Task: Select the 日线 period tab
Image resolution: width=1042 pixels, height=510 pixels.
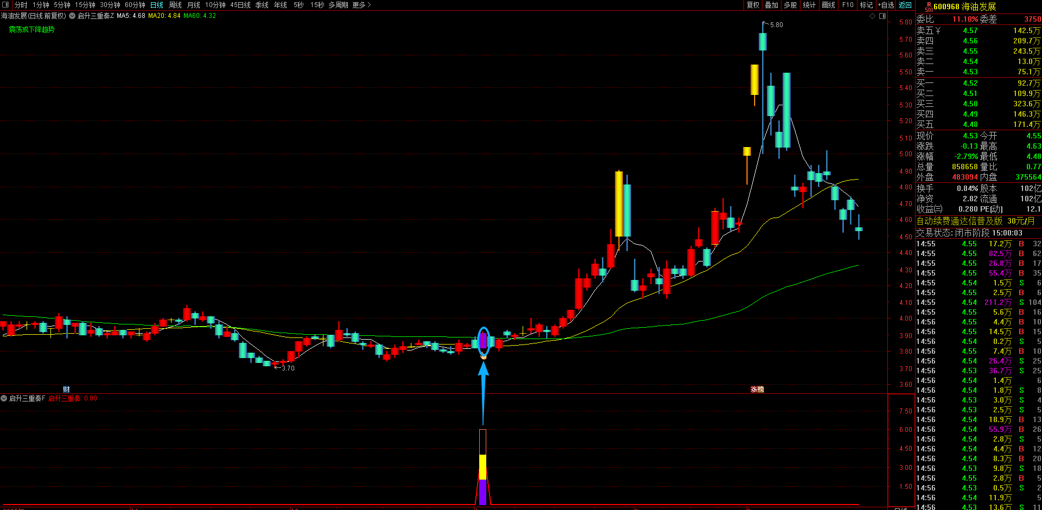Action: coord(157,5)
